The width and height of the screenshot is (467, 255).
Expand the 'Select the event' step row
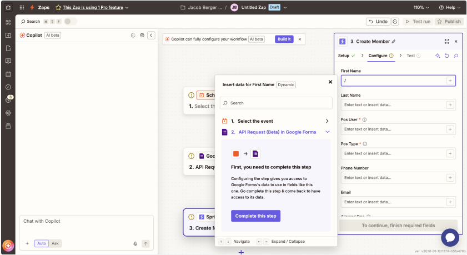click(x=275, y=121)
